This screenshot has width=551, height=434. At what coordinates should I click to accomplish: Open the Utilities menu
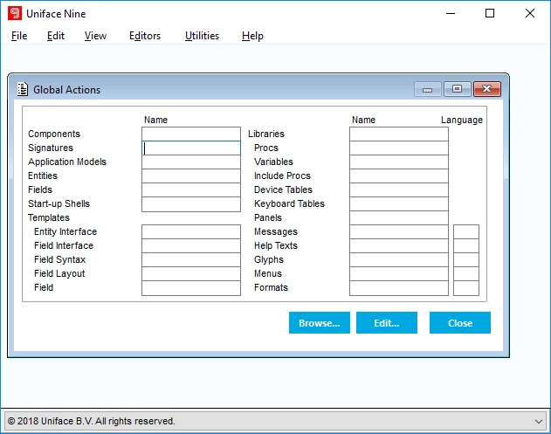pos(202,36)
